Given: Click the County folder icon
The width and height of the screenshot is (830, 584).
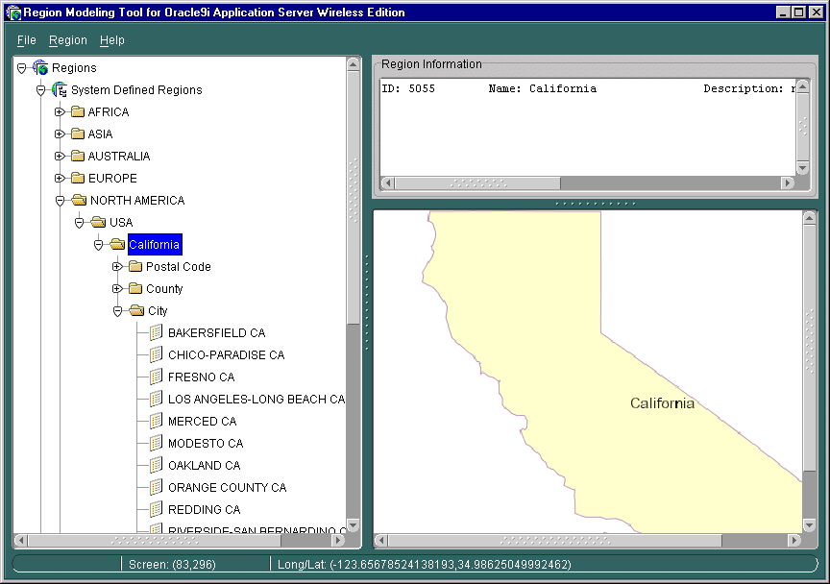Looking at the screenshot, I should [x=136, y=288].
